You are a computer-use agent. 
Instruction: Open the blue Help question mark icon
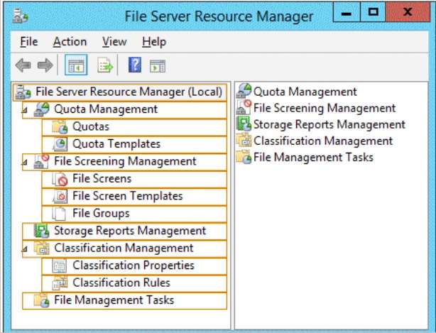coord(135,65)
